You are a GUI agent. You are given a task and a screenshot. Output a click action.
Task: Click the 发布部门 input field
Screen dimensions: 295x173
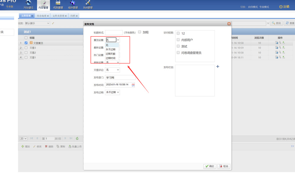[x=120, y=77]
